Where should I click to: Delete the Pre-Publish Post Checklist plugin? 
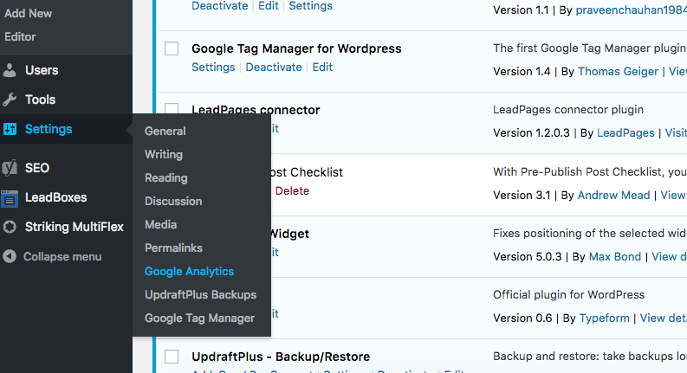click(292, 191)
